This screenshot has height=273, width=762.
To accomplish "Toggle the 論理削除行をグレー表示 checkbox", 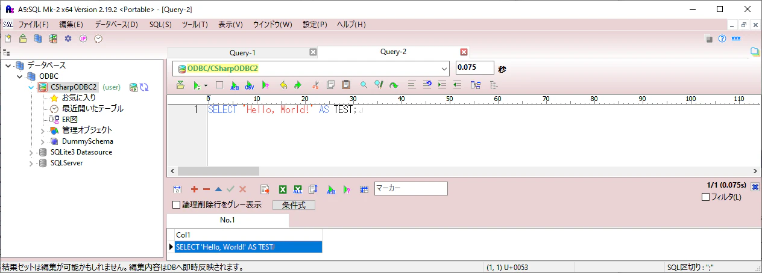I will point(177,205).
